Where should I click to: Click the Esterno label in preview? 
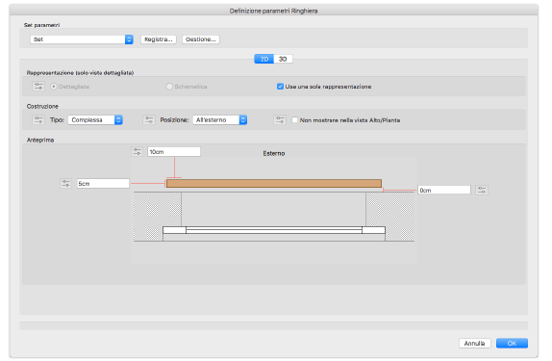pos(274,153)
